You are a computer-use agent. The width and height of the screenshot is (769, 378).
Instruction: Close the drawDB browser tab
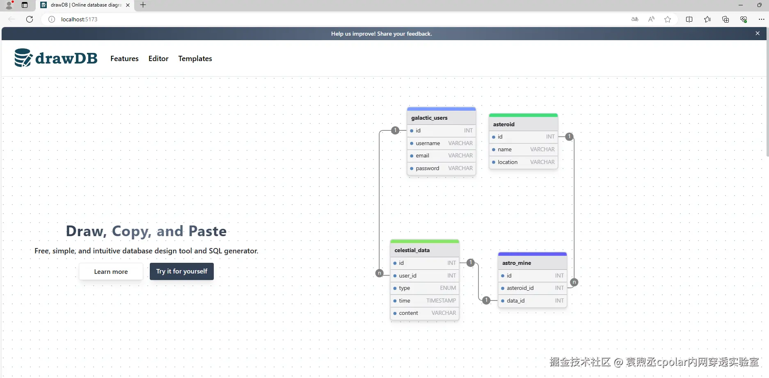pyautogui.click(x=128, y=5)
